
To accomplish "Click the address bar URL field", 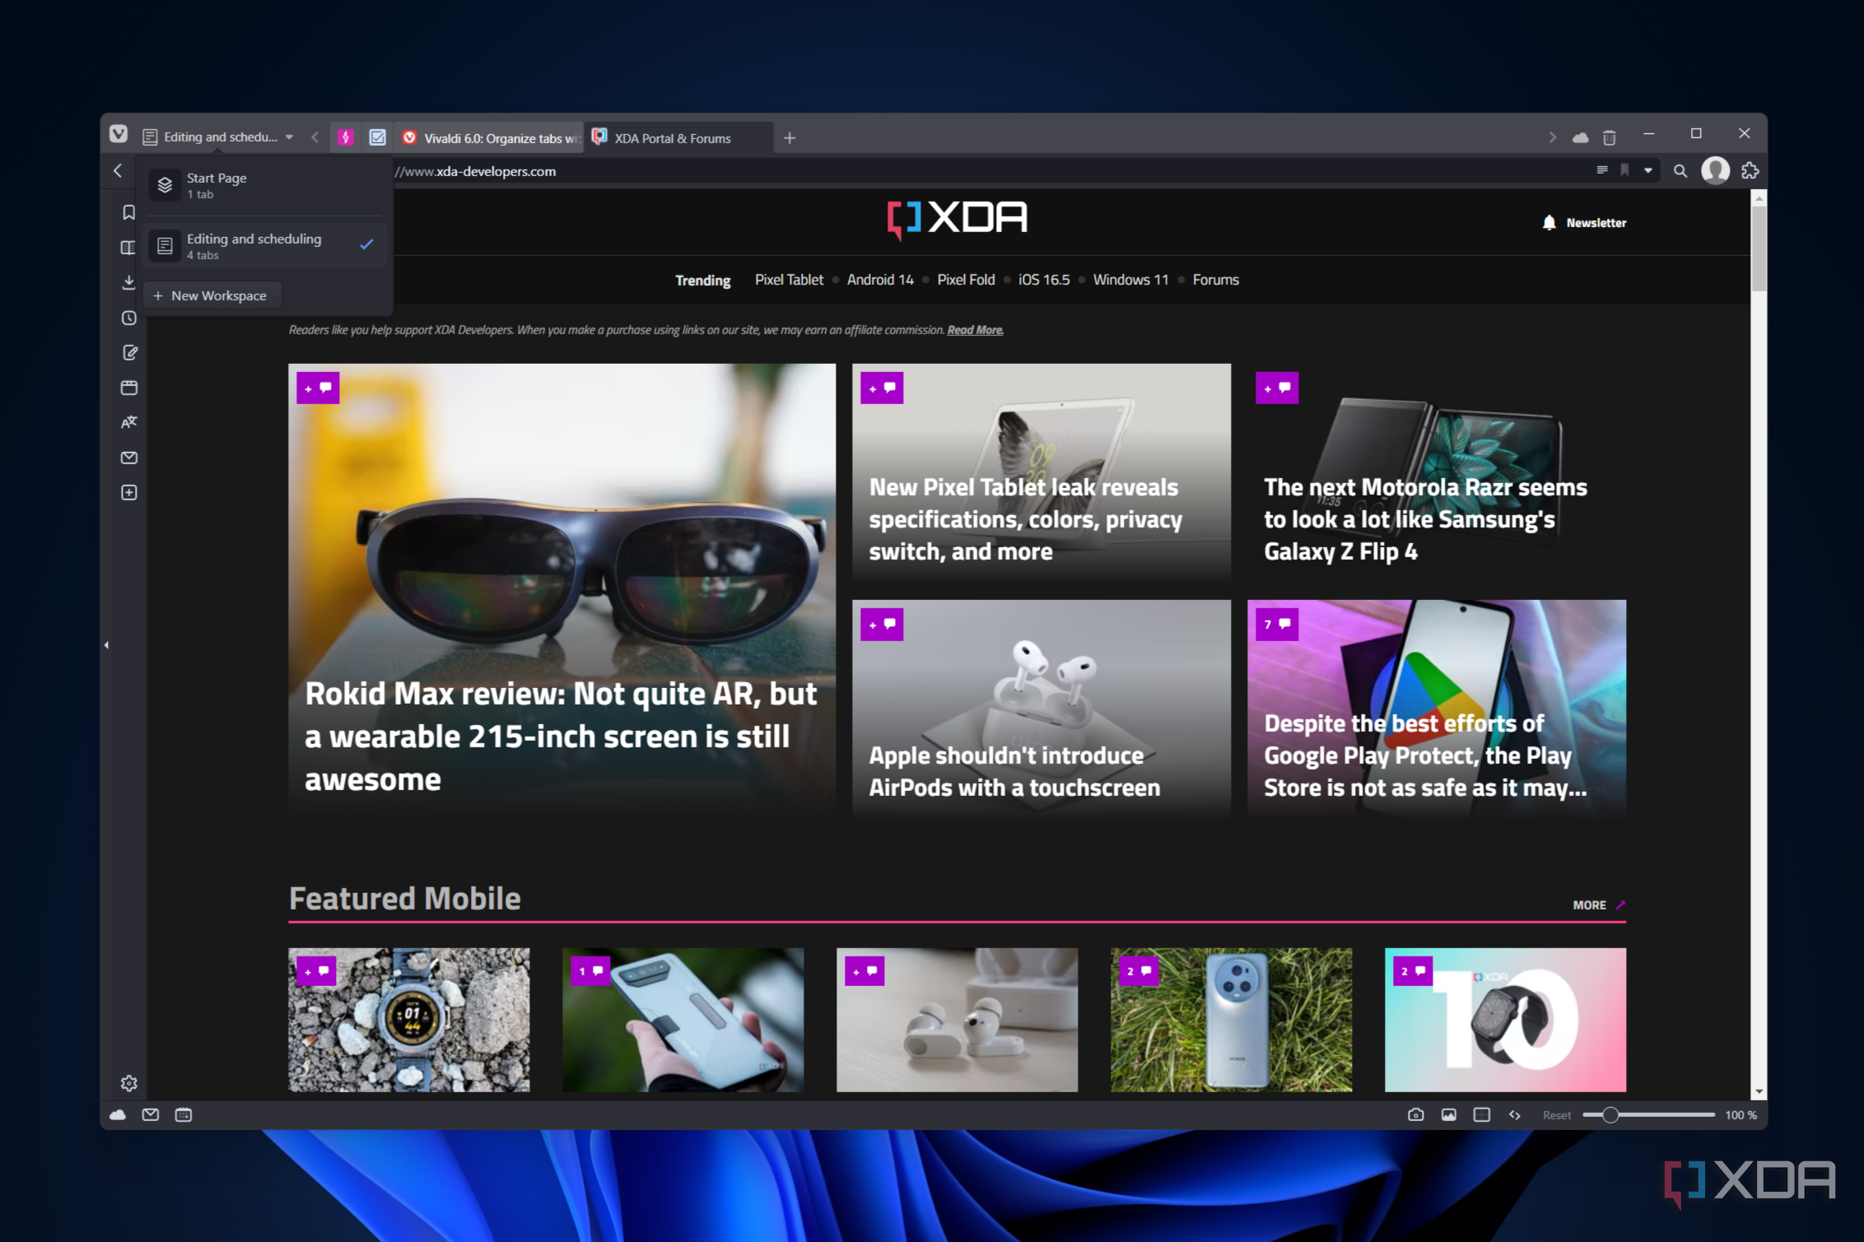I will pyautogui.click(x=988, y=171).
